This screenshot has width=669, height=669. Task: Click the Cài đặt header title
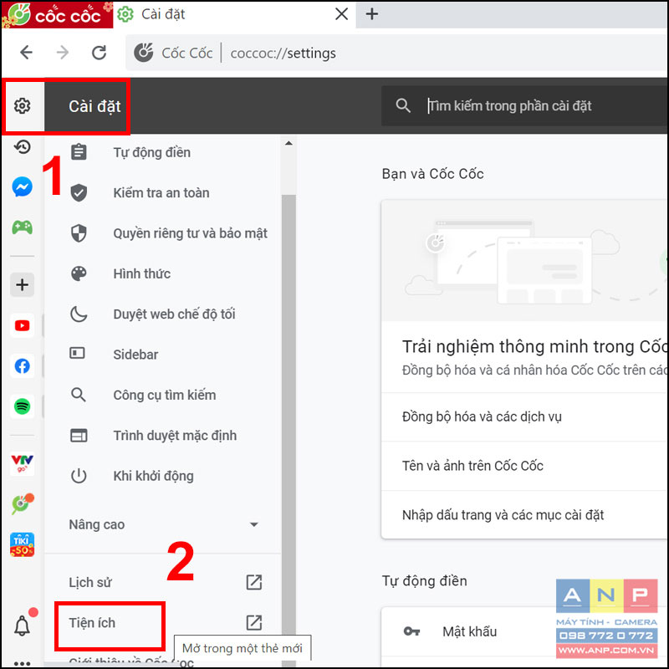[94, 106]
